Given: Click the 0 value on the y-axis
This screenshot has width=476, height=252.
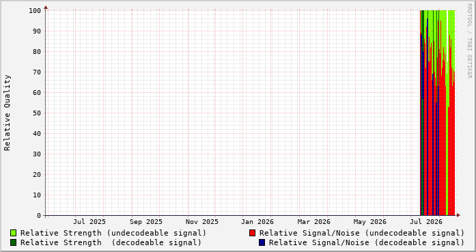Looking at the screenshot, I should [39, 216].
